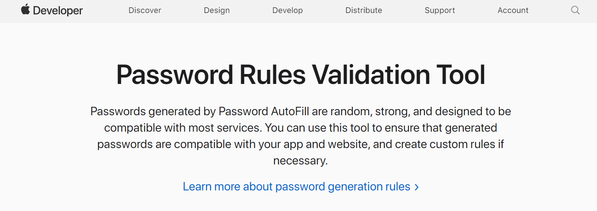The image size is (597, 211).
Task: Follow Learn more about password generation rules
Action: pyautogui.click(x=297, y=187)
